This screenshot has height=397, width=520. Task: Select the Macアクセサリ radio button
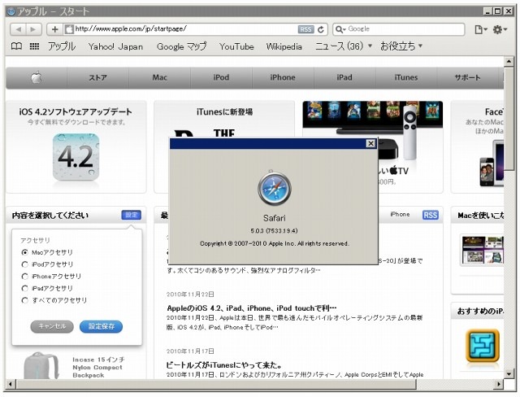click(24, 253)
